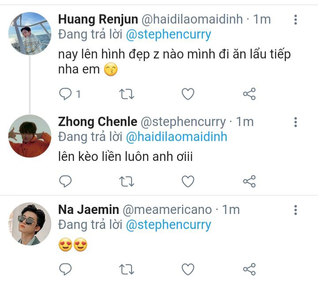
Task: Open more options on Zhong Chenle's tweet
Action: tap(295, 122)
